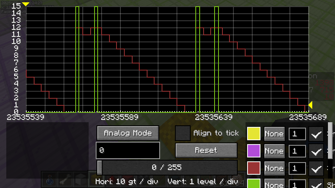Toggle the purple channel checkmark
Screen dimensions: 335x188
(316, 151)
